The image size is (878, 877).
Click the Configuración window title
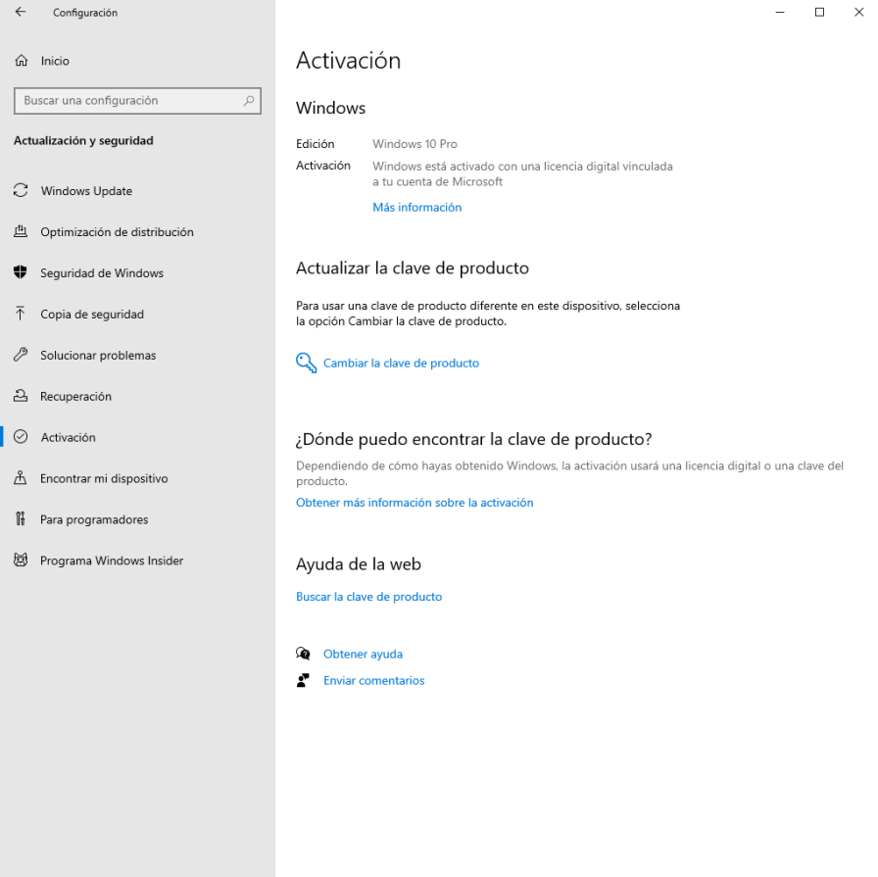coord(85,13)
